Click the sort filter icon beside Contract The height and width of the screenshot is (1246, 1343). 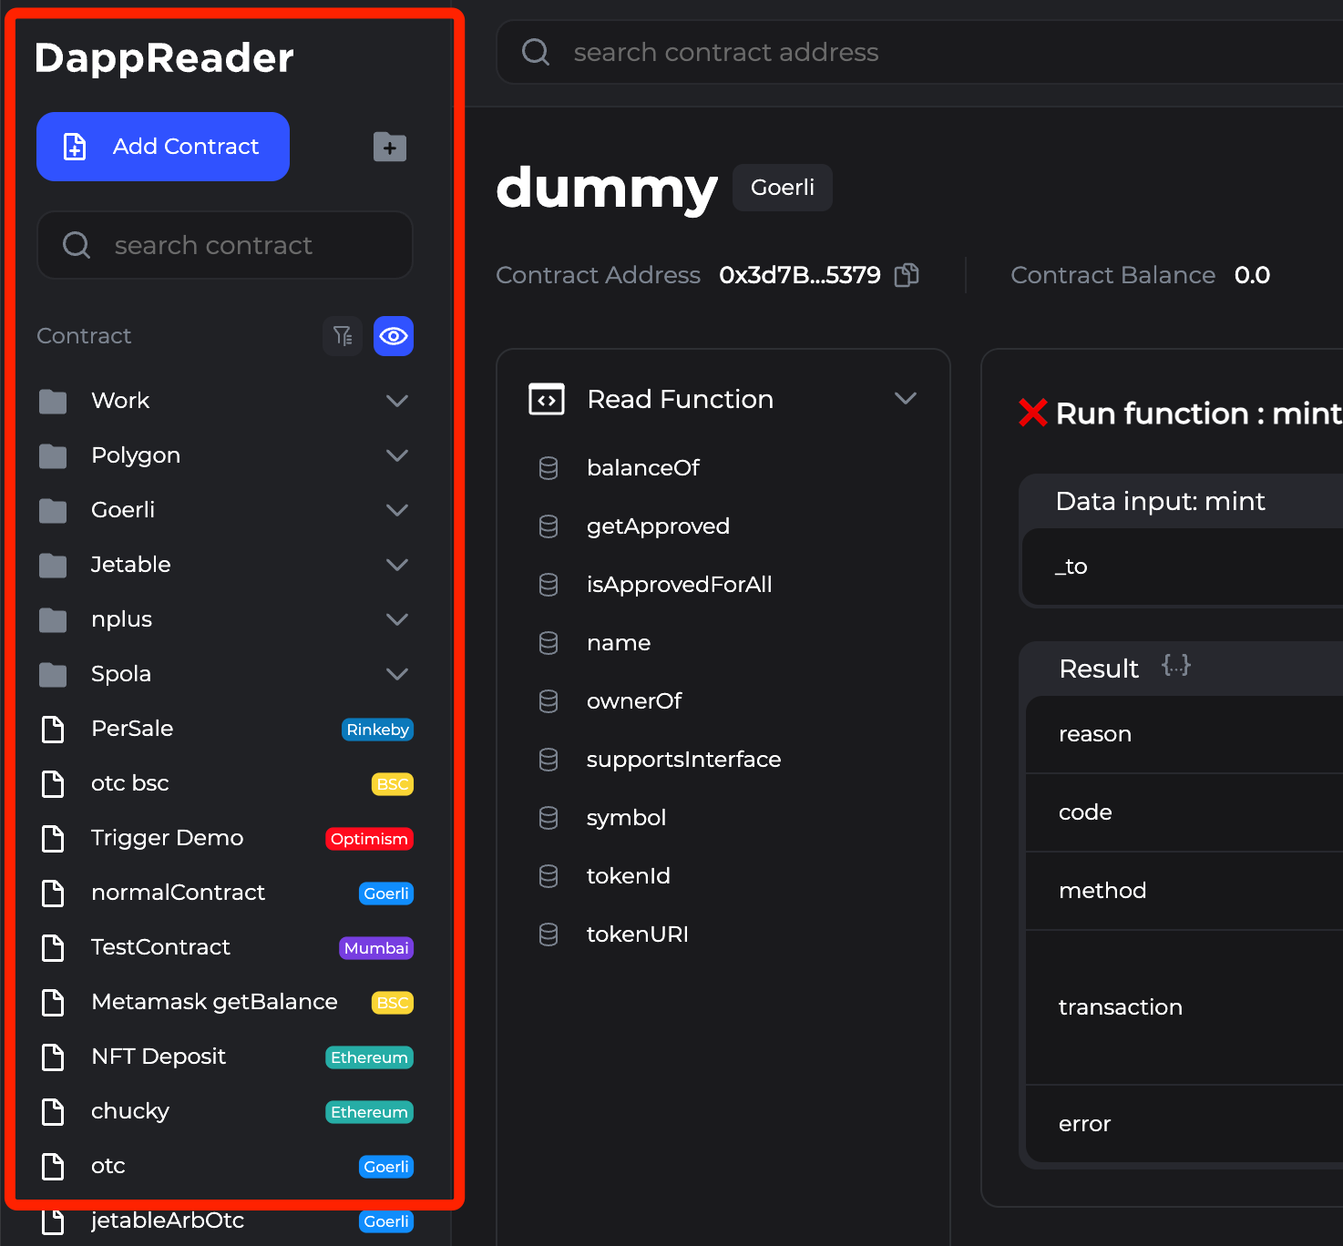[343, 336]
